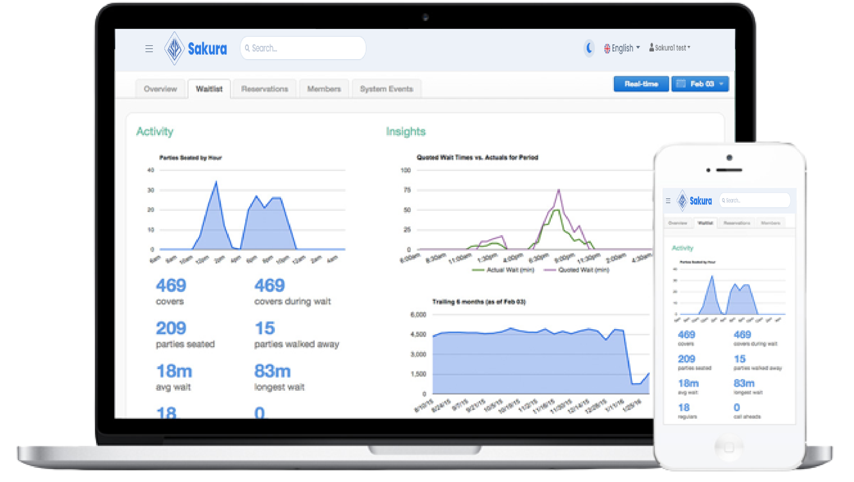Toggle the Actual Wait legend swatch
The image size is (854, 482).
pos(478,270)
